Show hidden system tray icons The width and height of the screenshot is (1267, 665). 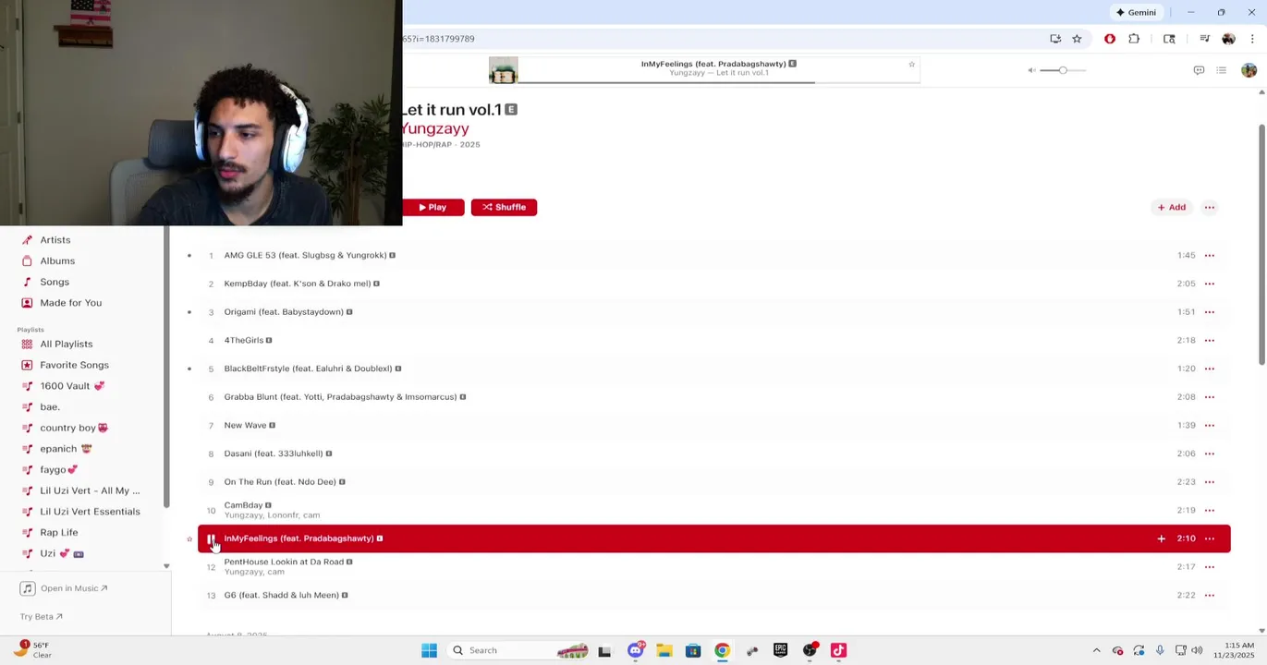pos(1096,650)
